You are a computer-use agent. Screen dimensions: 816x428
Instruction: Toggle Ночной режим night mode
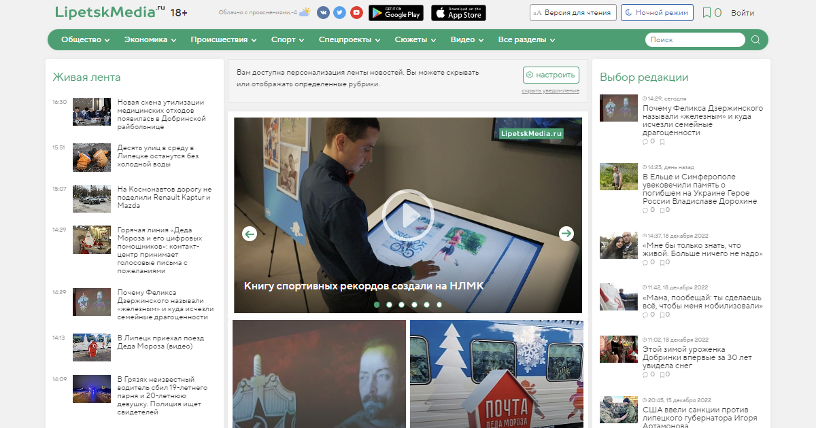(x=657, y=13)
